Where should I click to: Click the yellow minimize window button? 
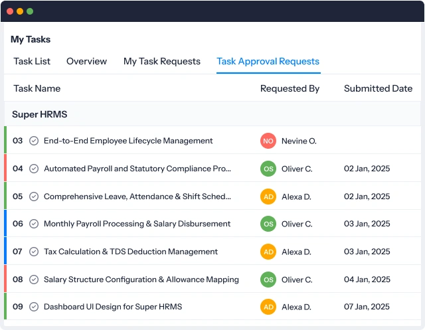pos(20,11)
